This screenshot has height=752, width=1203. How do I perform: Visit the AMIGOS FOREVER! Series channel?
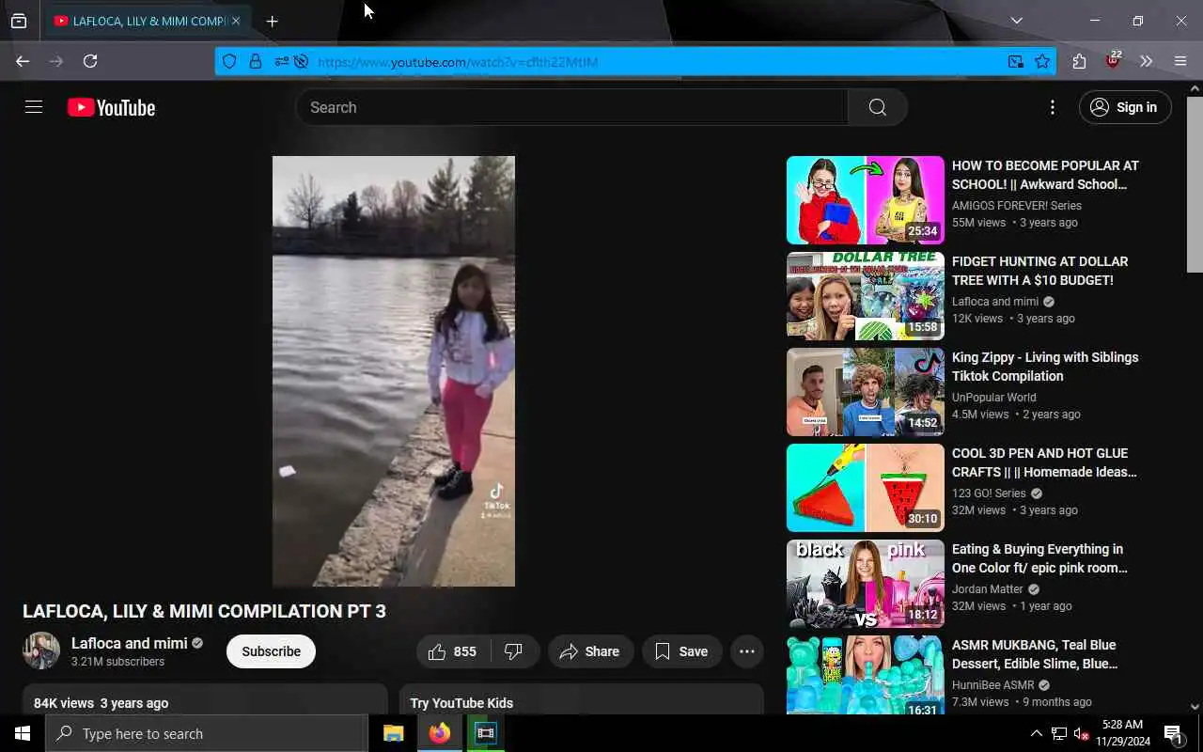point(1016,206)
